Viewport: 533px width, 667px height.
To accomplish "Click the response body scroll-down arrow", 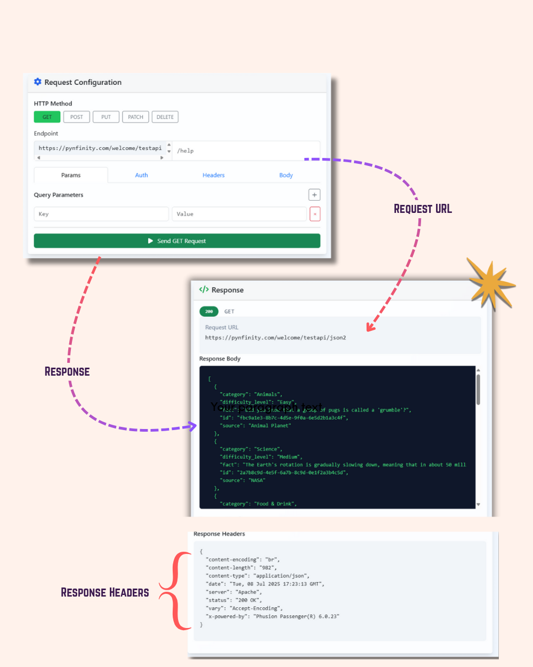I will click(478, 504).
